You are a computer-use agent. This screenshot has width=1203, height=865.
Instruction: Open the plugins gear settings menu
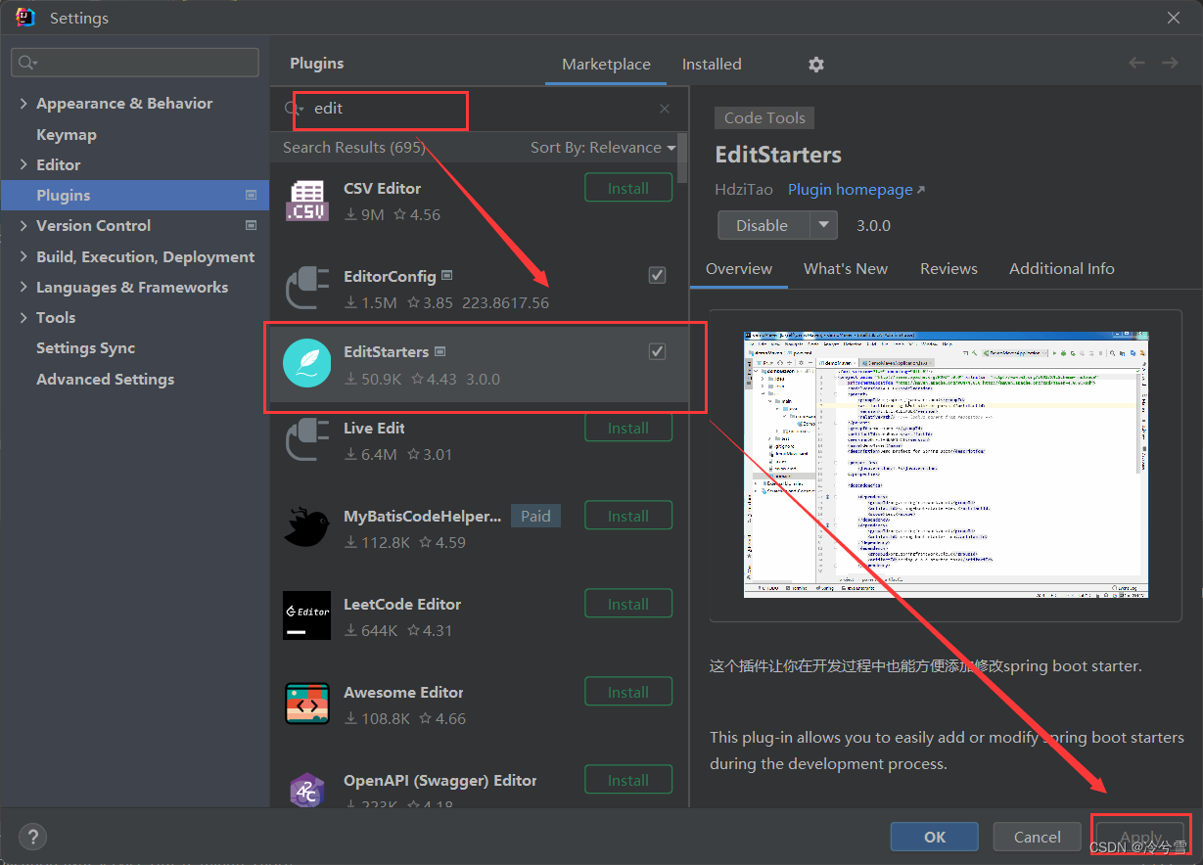816,65
